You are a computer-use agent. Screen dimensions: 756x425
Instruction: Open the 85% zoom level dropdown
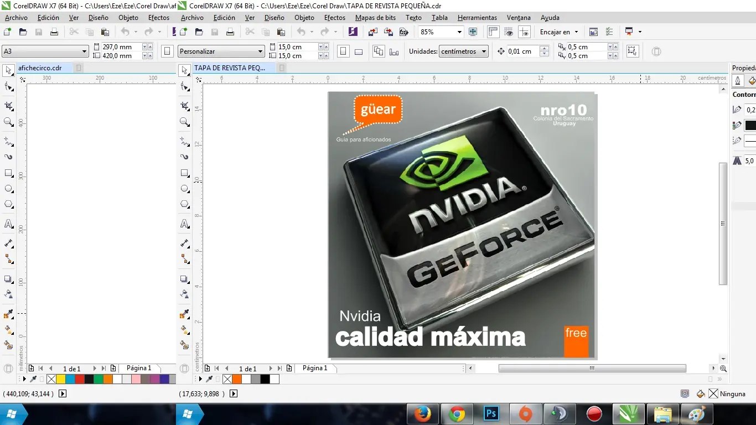click(459, 32)
